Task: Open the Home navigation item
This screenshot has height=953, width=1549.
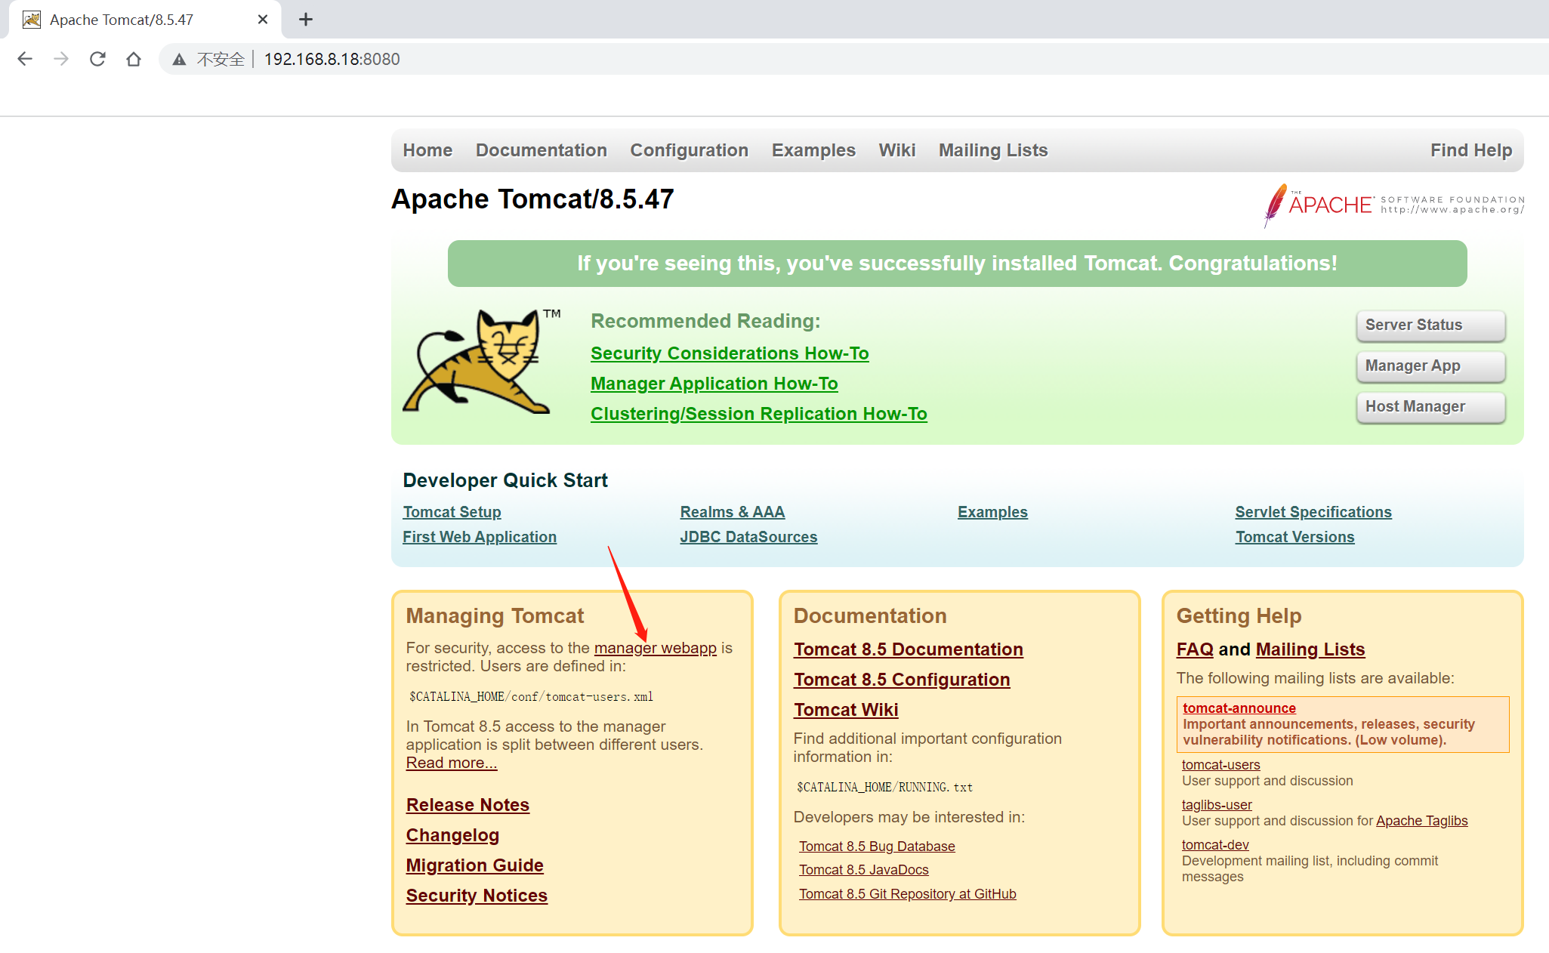Action: click(x=427, y=150)
